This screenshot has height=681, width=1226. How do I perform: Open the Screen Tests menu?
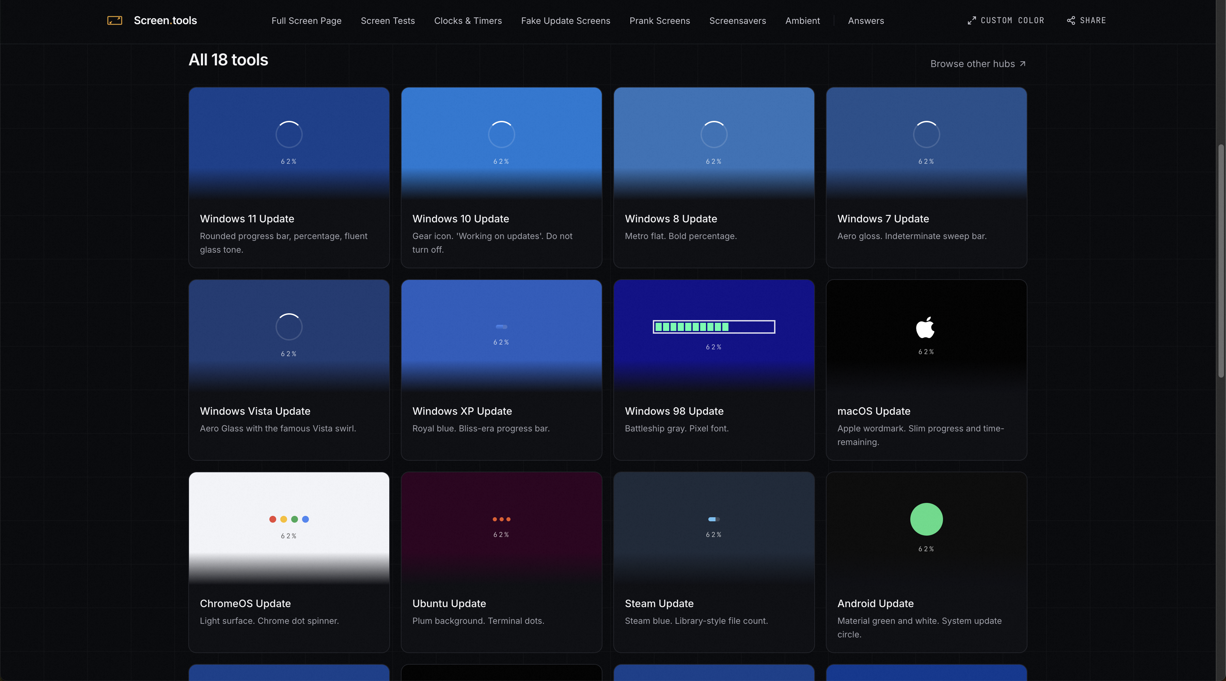388,20
